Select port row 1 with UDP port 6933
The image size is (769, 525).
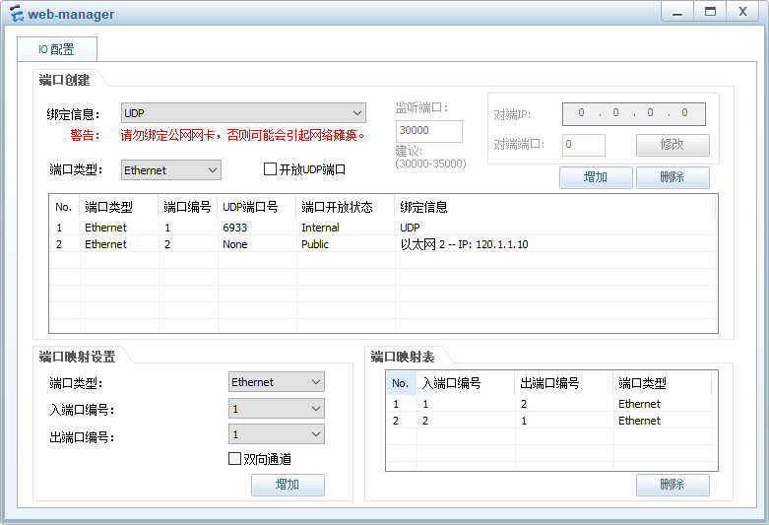pos(383,228)
